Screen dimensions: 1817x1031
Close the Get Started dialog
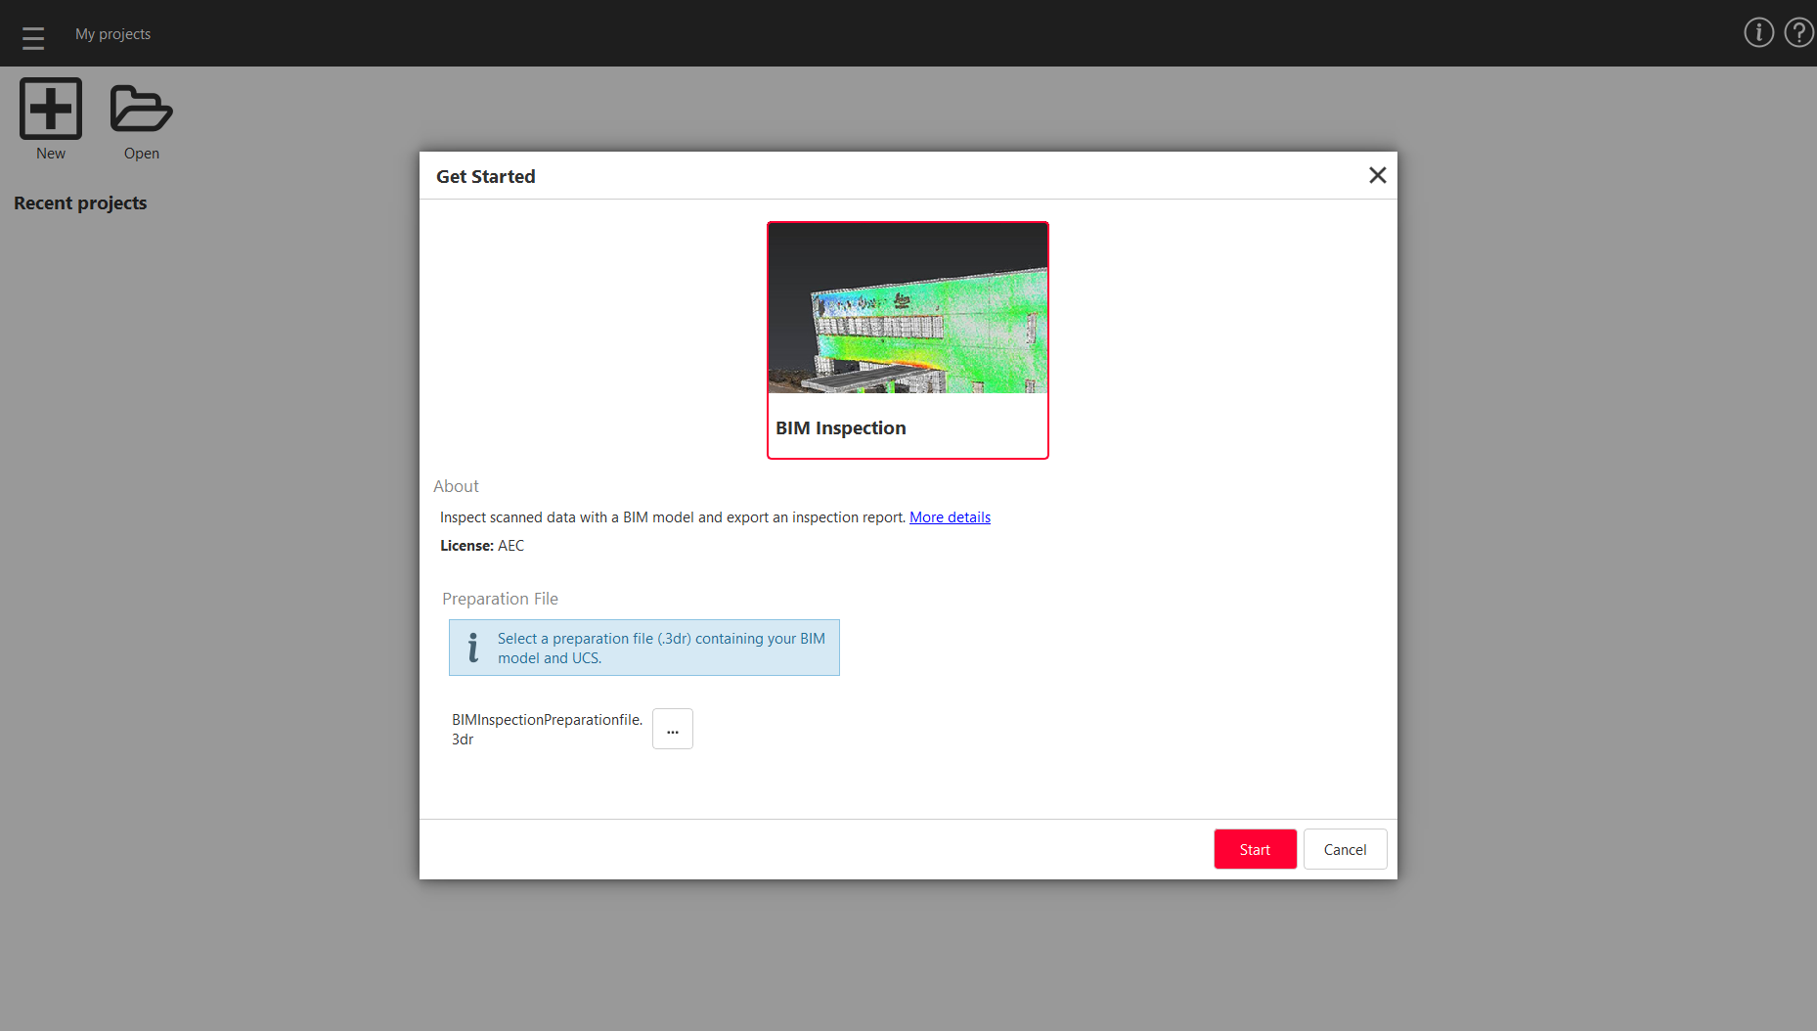coord(1377,175)
